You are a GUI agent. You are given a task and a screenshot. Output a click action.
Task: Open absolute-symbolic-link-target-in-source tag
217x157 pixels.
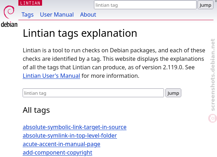coord(75,127)
